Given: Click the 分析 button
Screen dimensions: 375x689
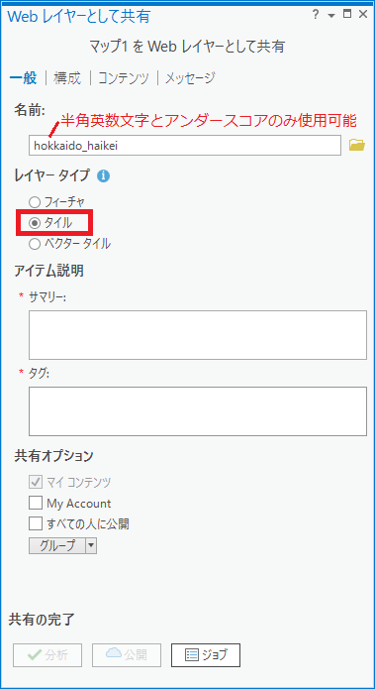Looking at the screenshot, I should pyautogui.click(x=47, y=655).
